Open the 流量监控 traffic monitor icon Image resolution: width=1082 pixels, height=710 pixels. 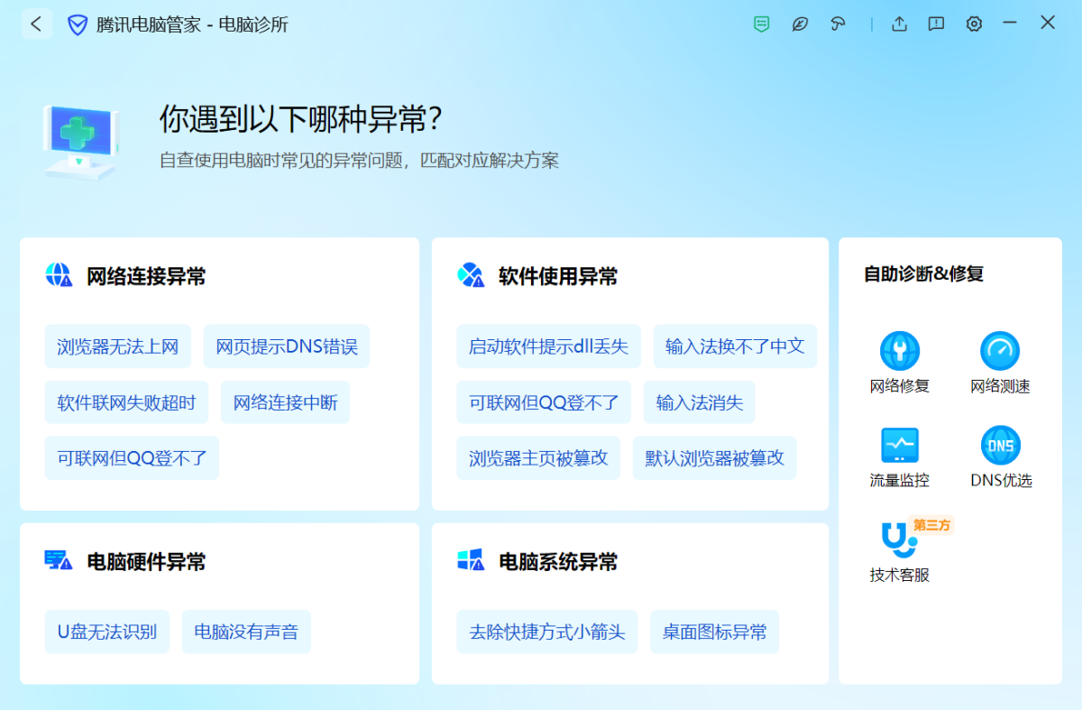pyautogui.click(x=900, y=446)
